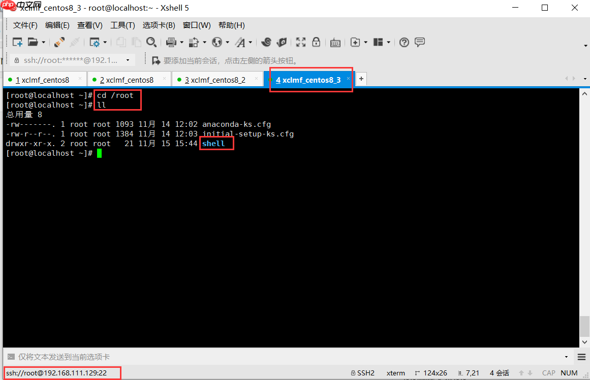Click anaconda-ks.cfg in terminal output
590x380 pixels.
237,124
